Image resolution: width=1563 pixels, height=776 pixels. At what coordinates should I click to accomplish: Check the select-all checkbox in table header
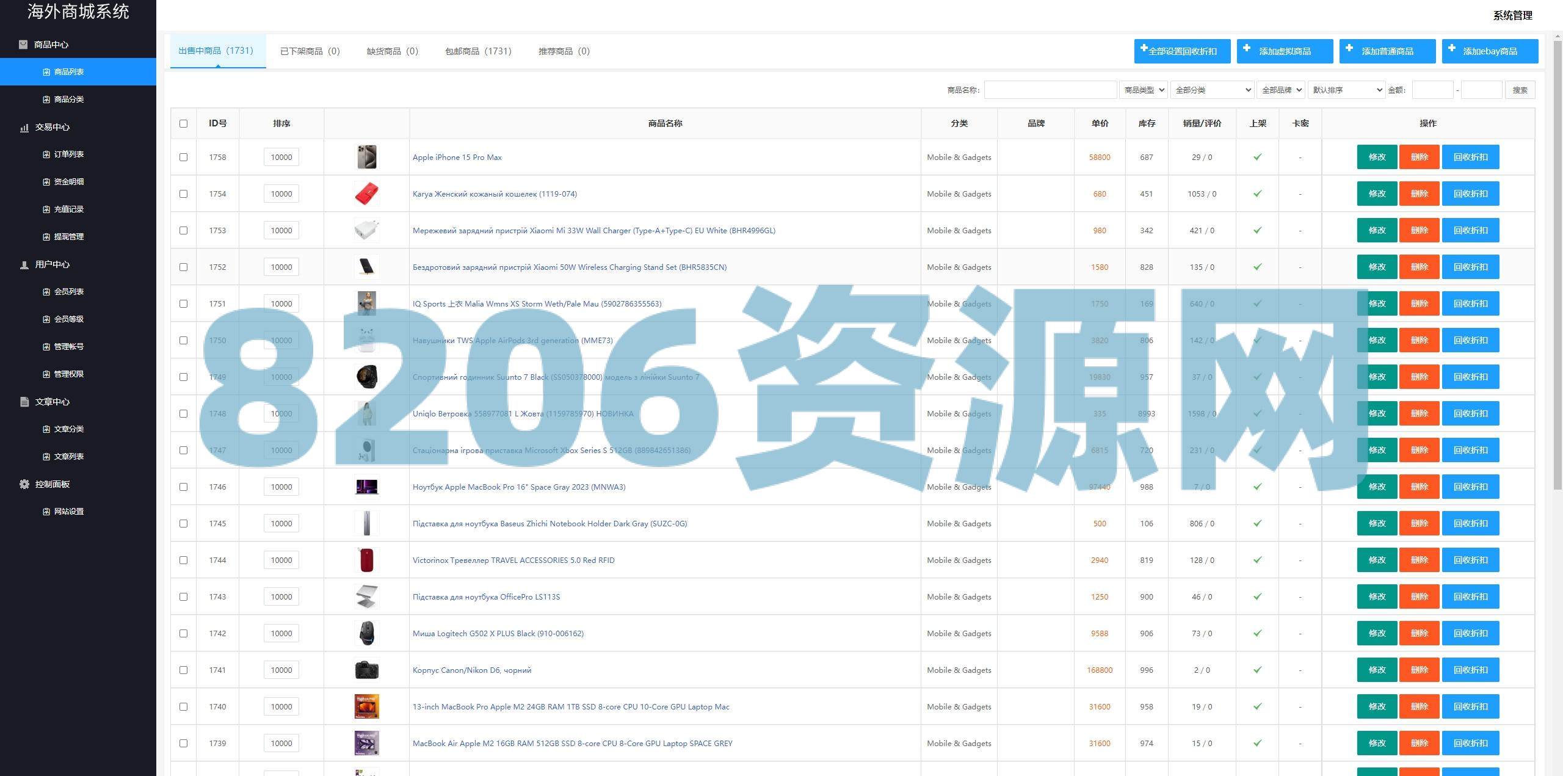pyautogui.click(x=183, y=123)
